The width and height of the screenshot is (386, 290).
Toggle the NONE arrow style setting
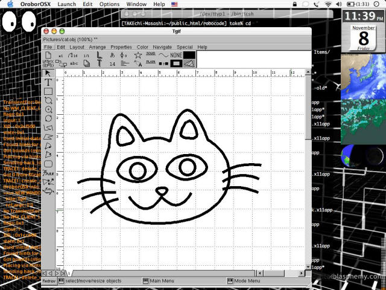tap(170, 55)
